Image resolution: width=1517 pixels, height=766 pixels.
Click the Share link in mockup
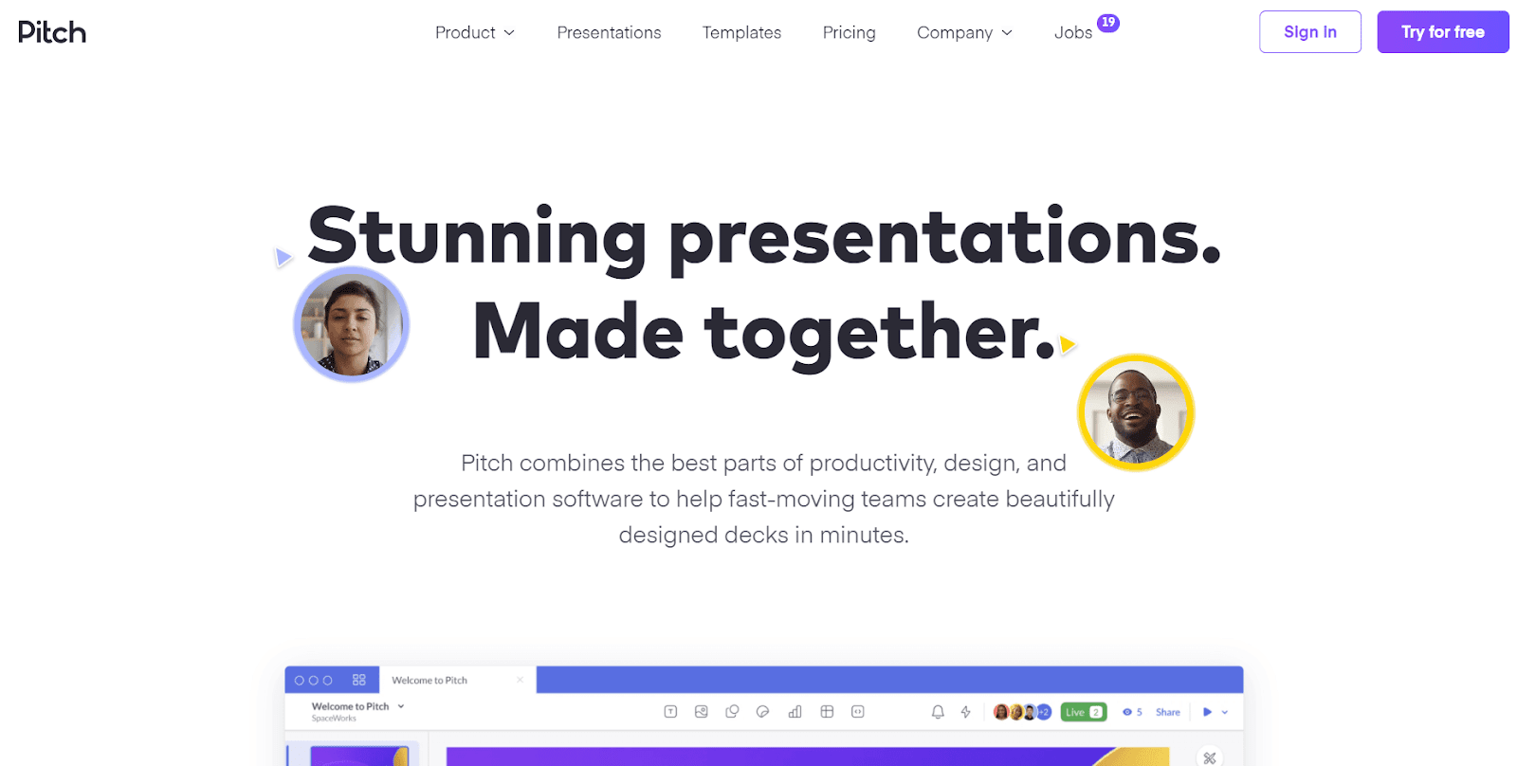(1168, 712)
